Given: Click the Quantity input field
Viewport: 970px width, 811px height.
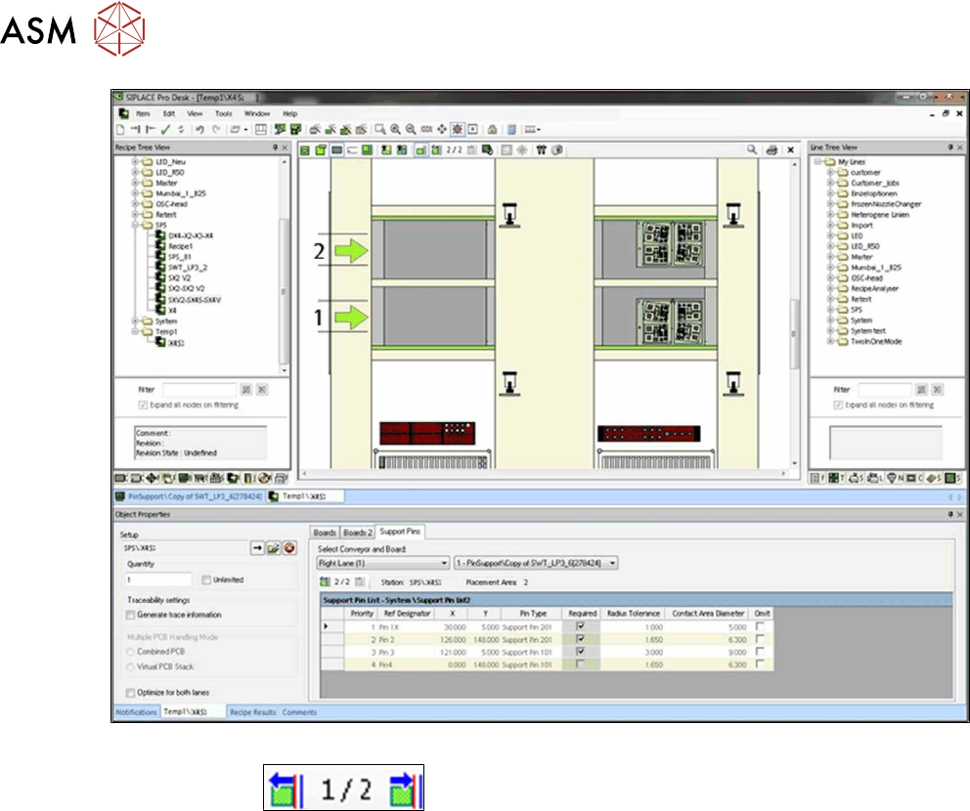Looking at the screenshot, I should point(158,579).
